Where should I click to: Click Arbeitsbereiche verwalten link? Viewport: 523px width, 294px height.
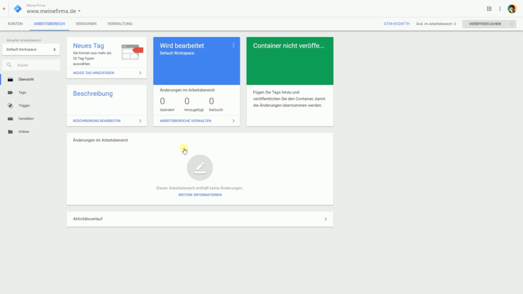185,120
